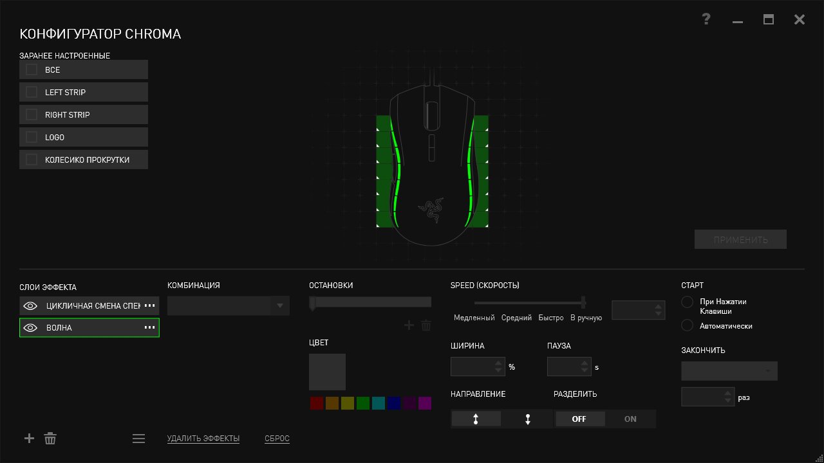Click the delete color stop trash icon
This screenshot has height=463, width=824.
(x=426, y=326)
